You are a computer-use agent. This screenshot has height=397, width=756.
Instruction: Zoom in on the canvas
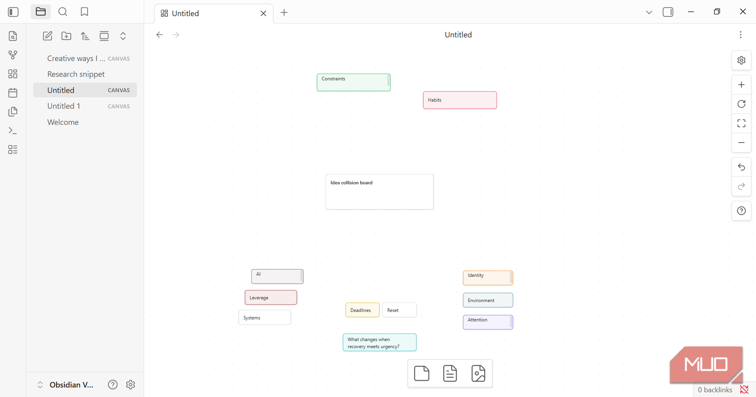tap(741, 85)
